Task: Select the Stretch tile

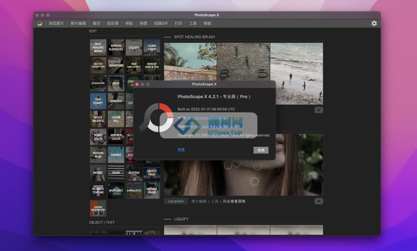Action: [116, 101]
